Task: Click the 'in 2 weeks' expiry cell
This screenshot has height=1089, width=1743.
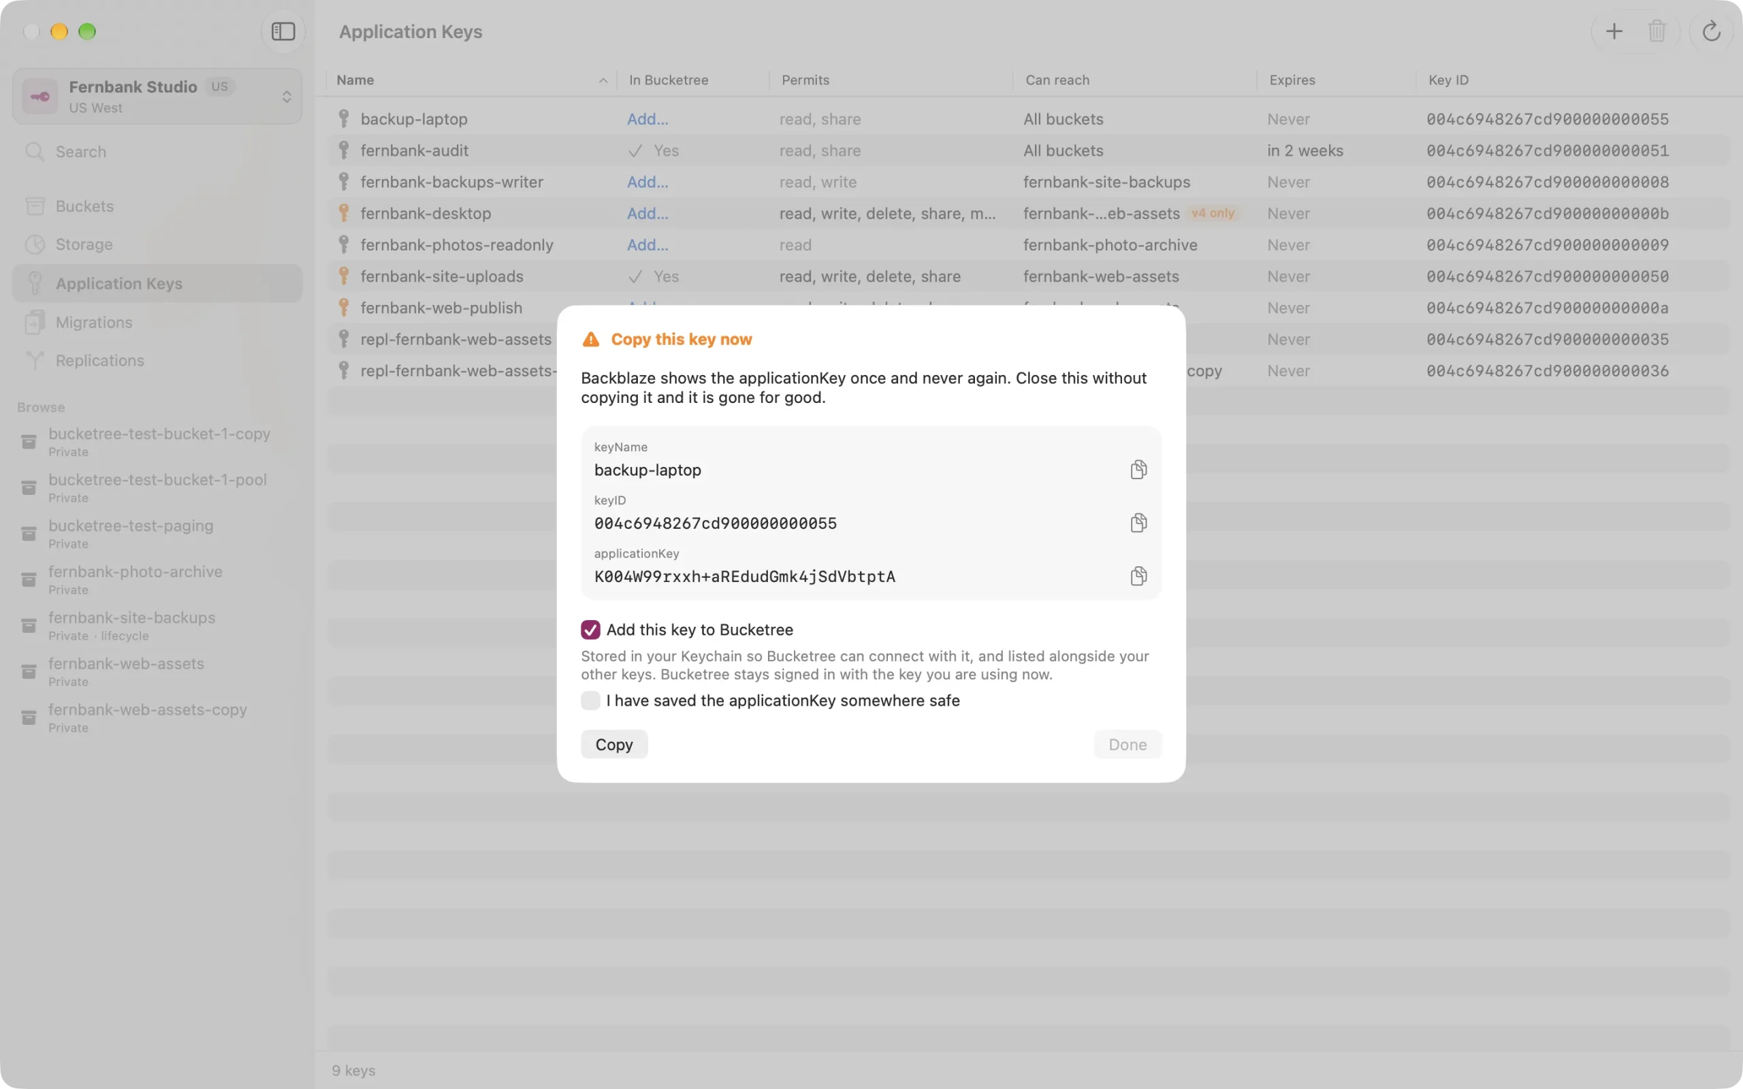Action: (1305, 150)
